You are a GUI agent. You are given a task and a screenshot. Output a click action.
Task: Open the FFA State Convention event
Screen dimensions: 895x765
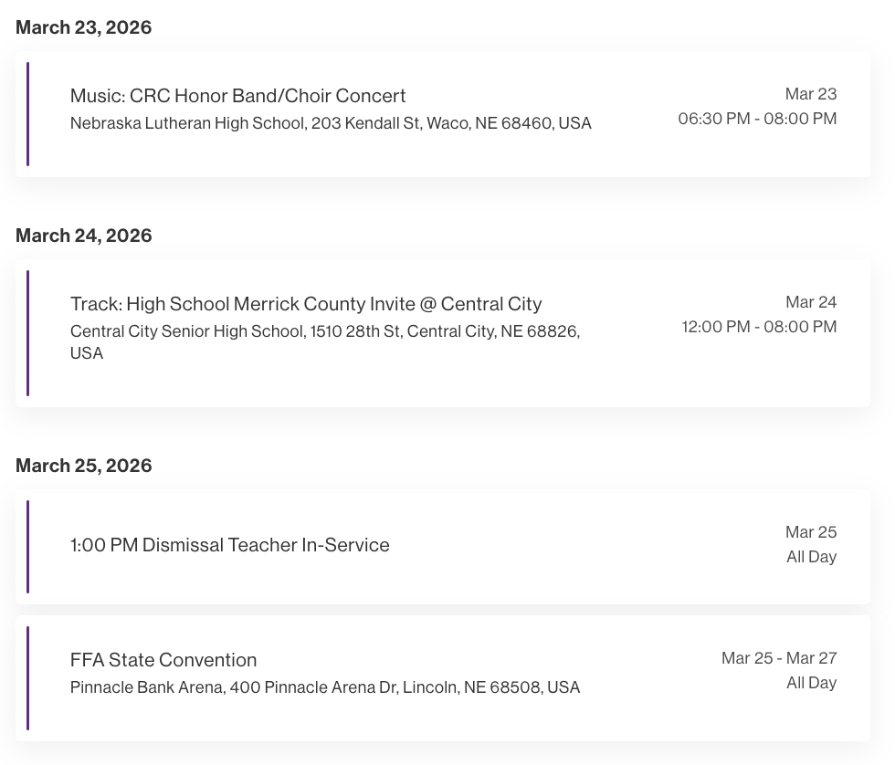coord(163,660)
